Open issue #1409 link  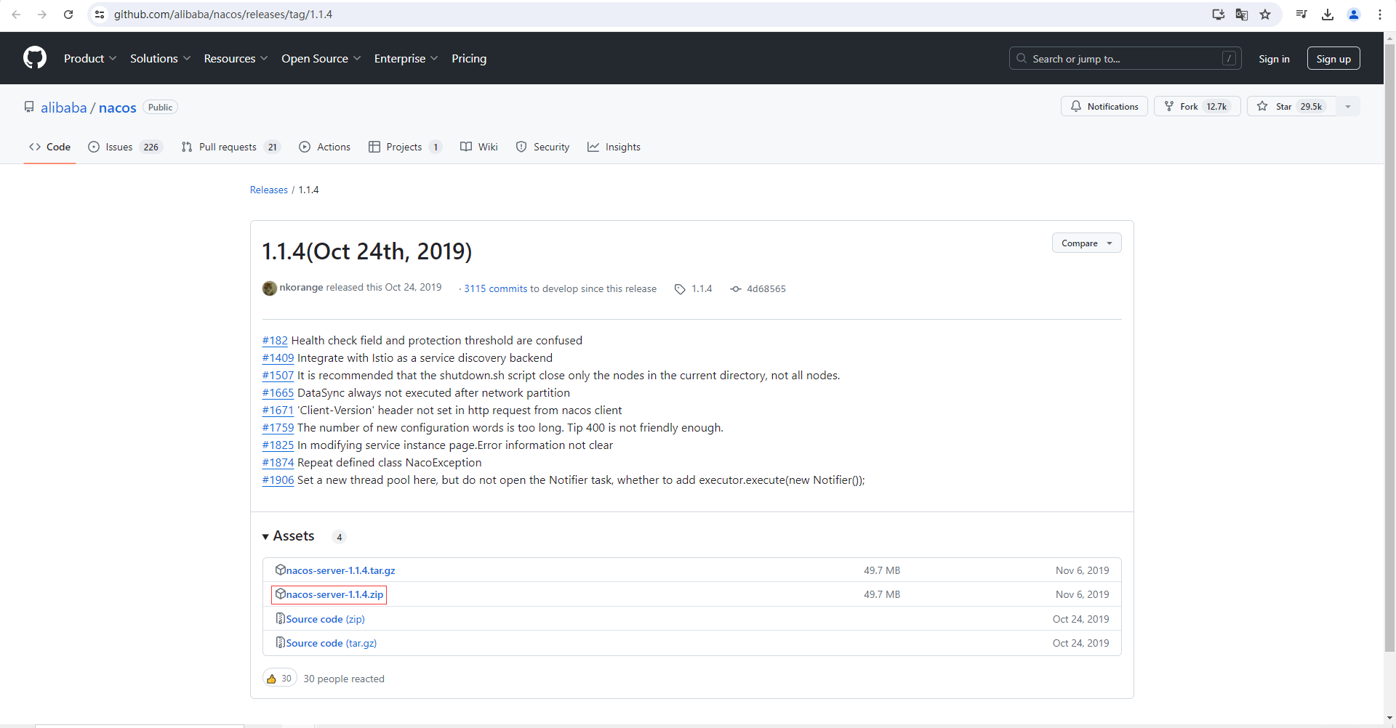pyautogui.click(x=278, y=357)
